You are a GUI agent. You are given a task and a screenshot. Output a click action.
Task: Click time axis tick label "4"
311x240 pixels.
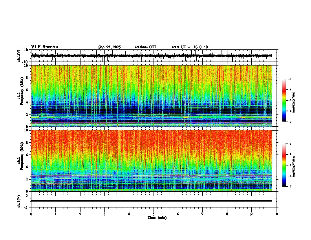129,214
